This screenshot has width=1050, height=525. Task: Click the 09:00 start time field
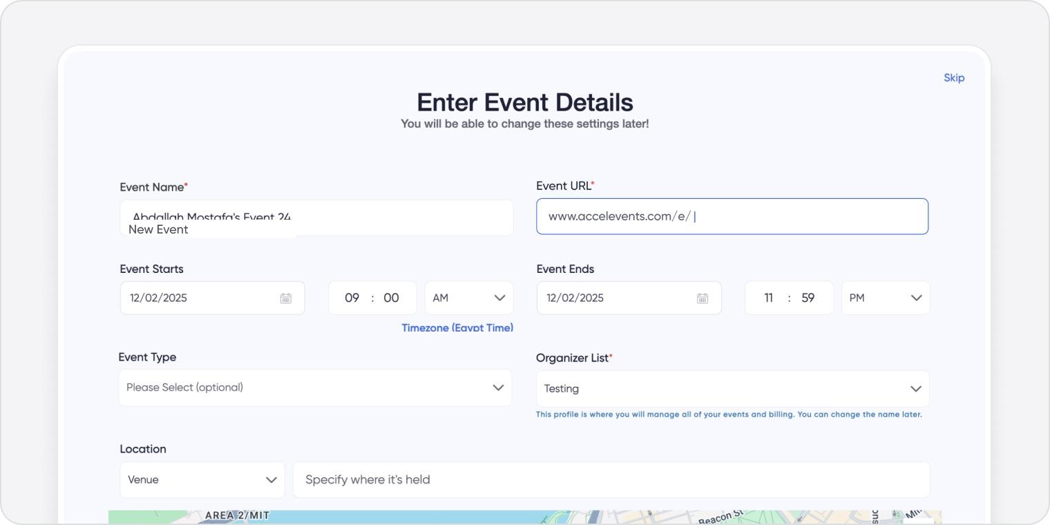(372, 298)
